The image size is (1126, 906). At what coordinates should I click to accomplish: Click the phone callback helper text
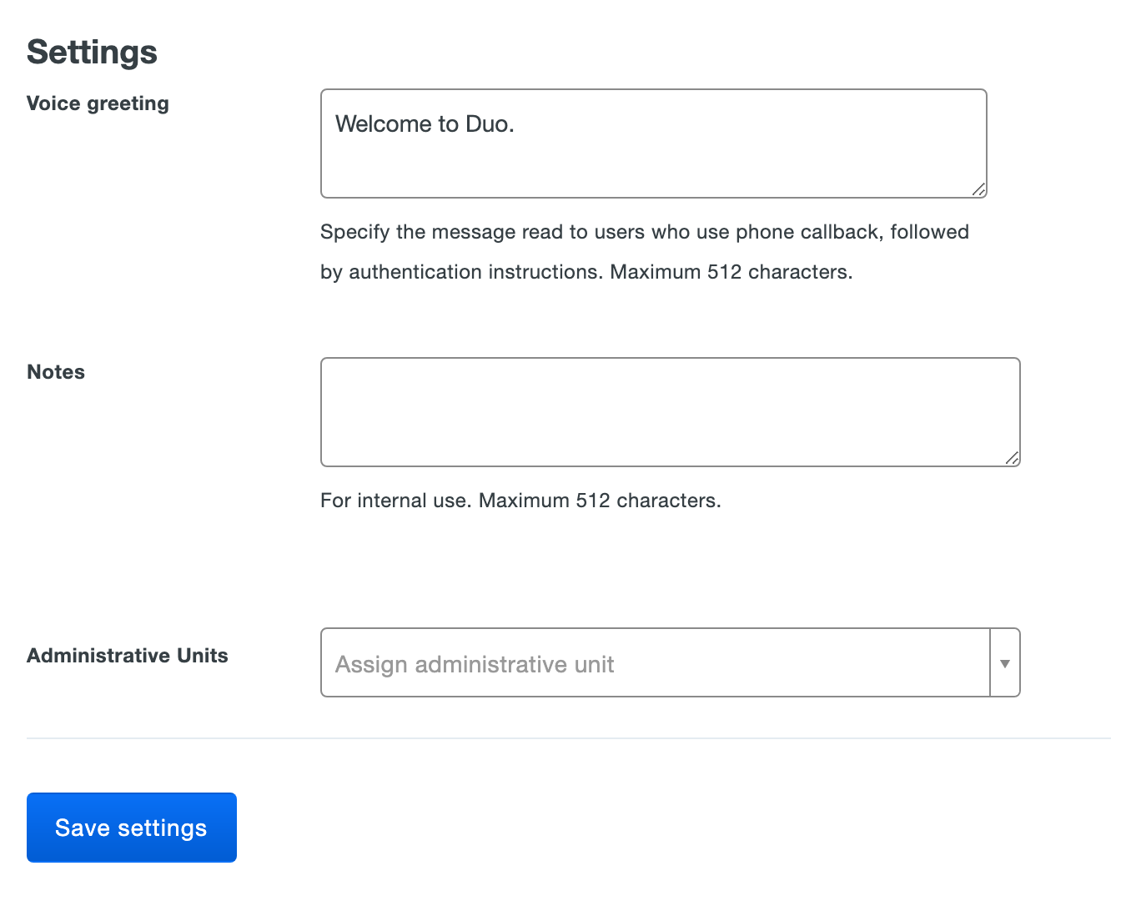pos(644,232)
